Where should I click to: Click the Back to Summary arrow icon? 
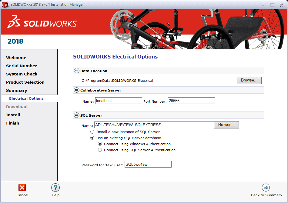[266, 188]
